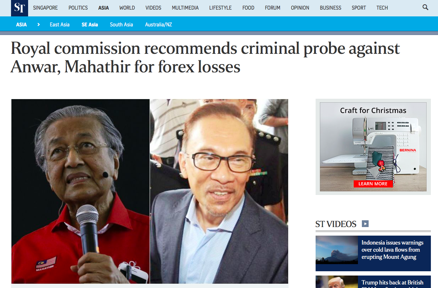The image size is (438, 288).
Task: Open the Multimedia menu
Action: pos(185,8)
